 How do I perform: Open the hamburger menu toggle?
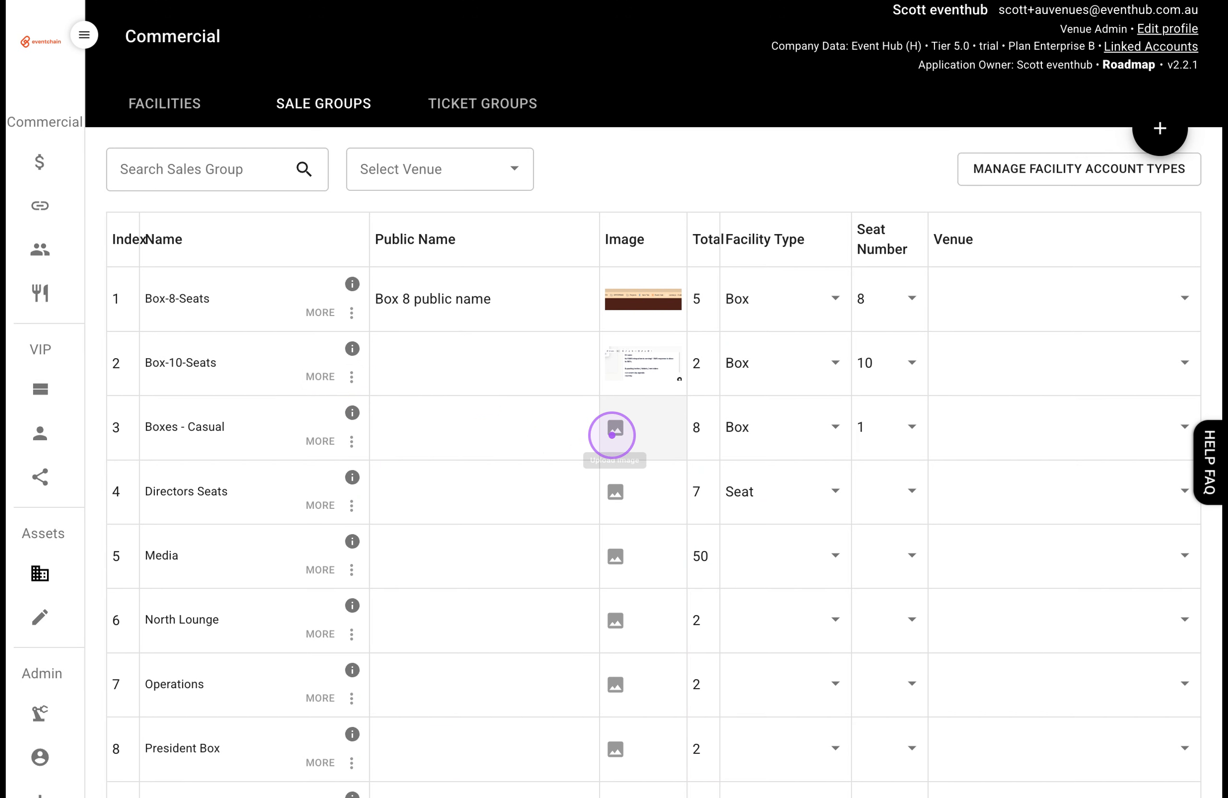pyautogui.click(x=84, y=35)
